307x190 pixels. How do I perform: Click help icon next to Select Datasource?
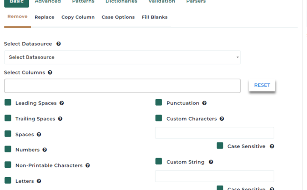(59, 44)
